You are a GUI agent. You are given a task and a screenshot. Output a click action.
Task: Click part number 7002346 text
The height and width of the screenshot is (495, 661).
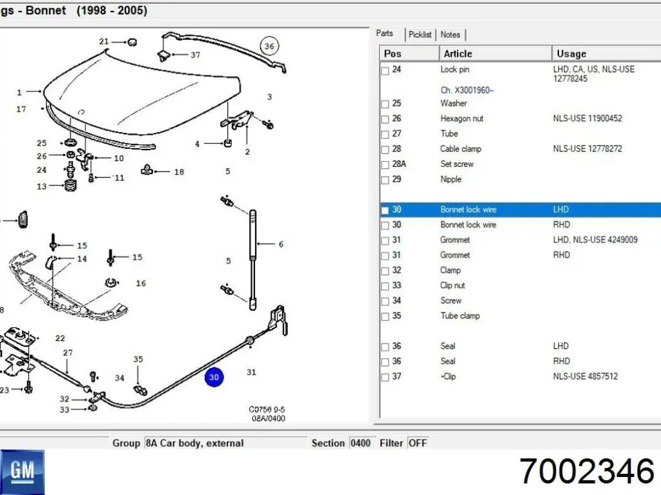click(x=587, y=471)
